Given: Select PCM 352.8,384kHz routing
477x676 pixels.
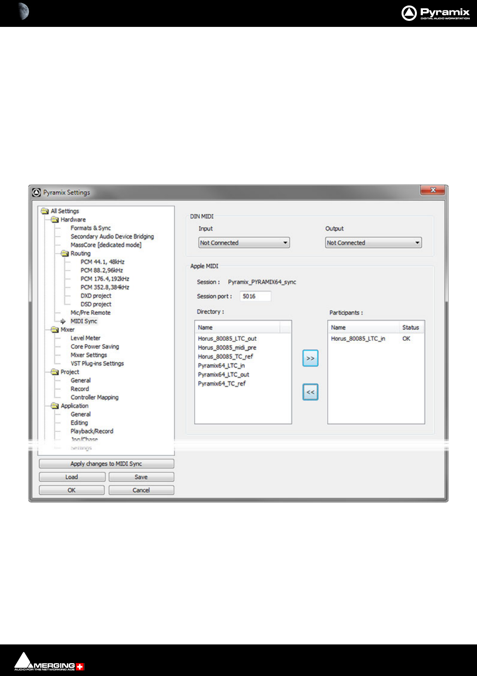Looking at the screenshot, I should click(x=105, y=287).
